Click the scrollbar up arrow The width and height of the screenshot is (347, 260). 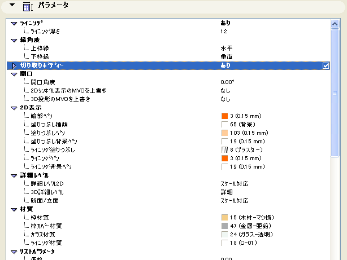point(335,24)
